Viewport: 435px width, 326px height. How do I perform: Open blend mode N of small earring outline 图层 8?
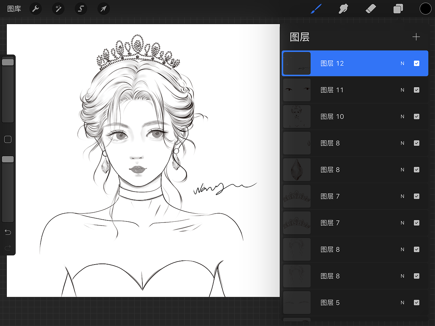(x=402, y=143)
